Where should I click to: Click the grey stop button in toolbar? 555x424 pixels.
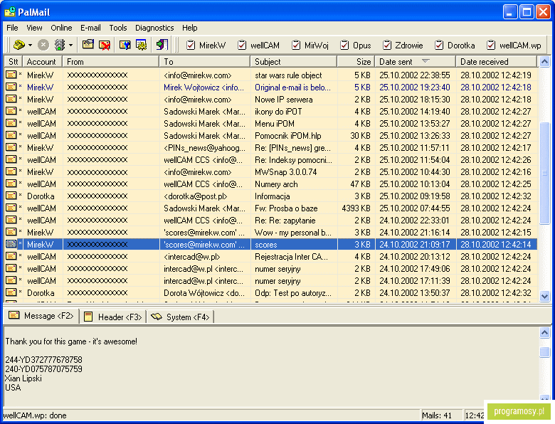[43, 45]
